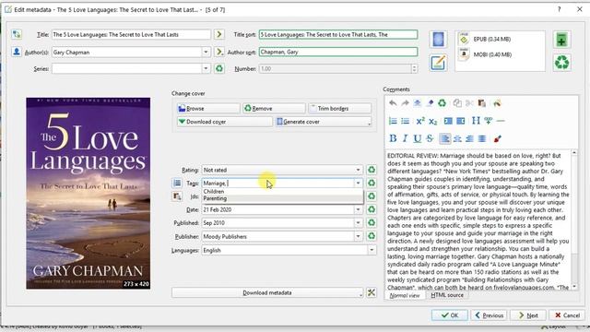Click the Next button

pos(529,315)
